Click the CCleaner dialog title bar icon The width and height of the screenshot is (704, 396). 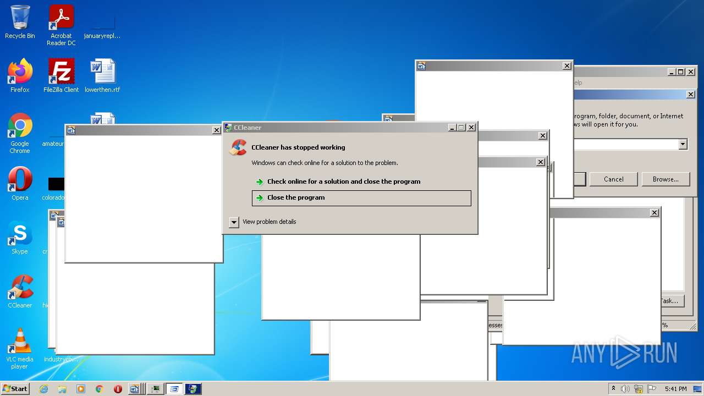tap(228, 128)
